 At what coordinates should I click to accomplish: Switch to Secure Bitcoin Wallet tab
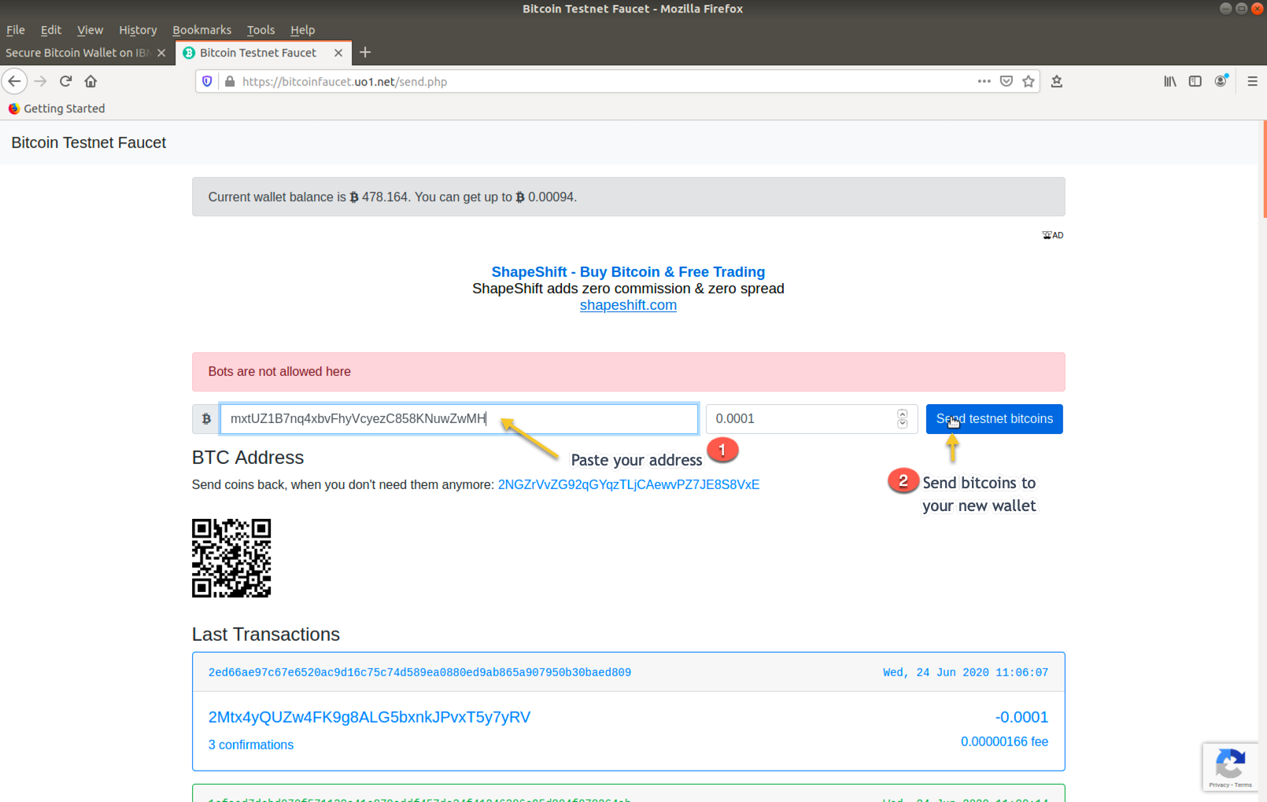pos(78,53)
